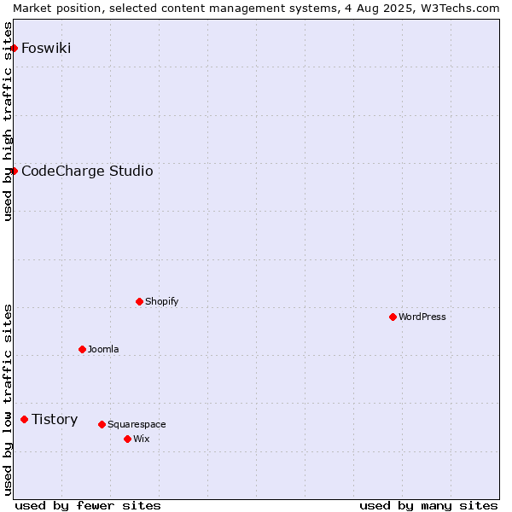This screenshot has width=512, height=512.
Task: Click the red Squarespace data point
Action: [102, 425]
